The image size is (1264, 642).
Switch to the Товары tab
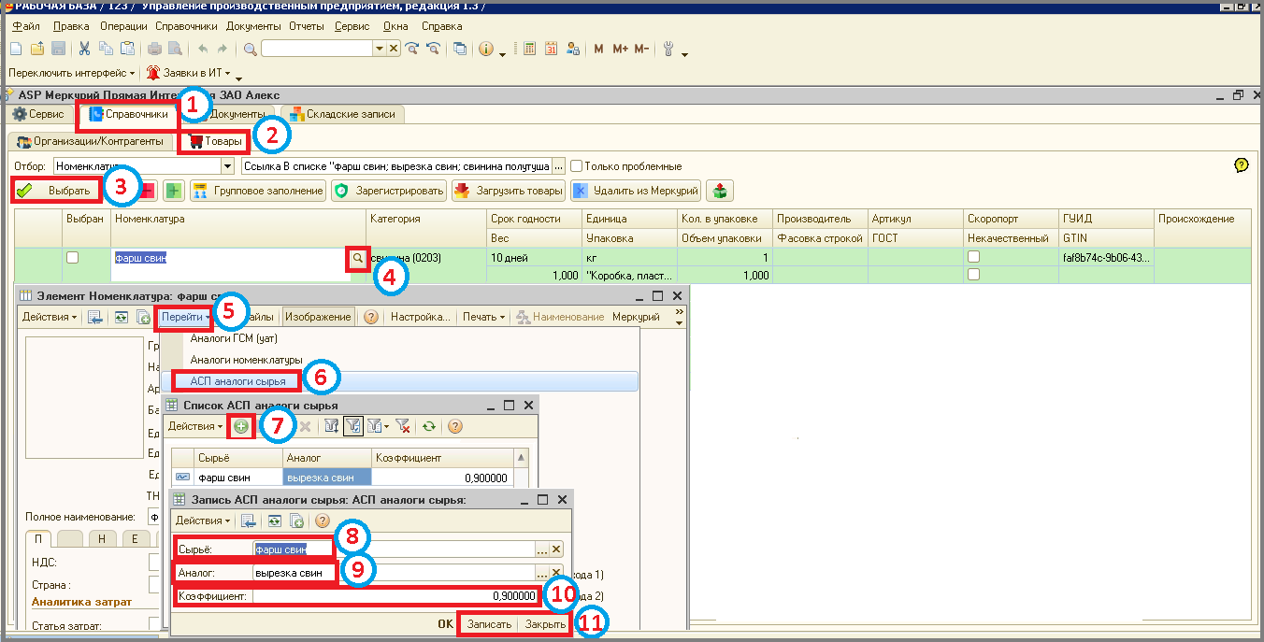(215, 141)
